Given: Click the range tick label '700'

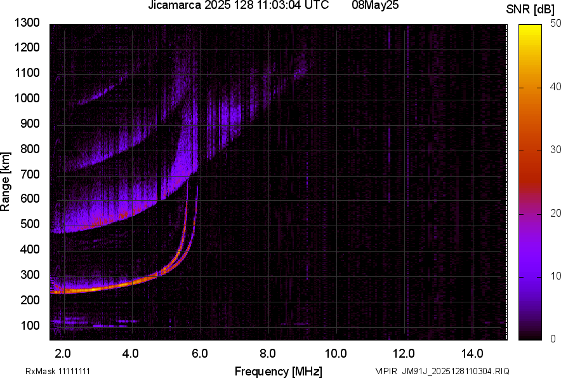Looking at the screenshot, I should (30, 174).
